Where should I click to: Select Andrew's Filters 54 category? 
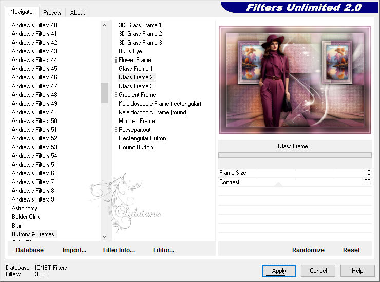34,156
